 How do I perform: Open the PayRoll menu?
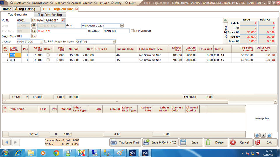pyautogui.click(x=102, y=3)
